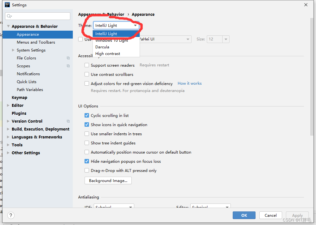
Task: Click the copy icon beside Version Control
Action: 68,121
